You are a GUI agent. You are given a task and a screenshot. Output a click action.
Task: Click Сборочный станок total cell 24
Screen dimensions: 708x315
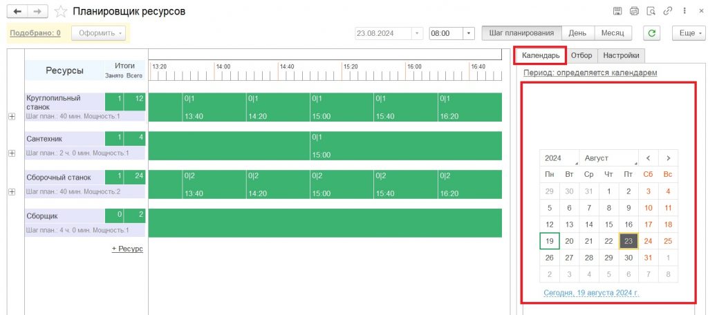pos(135,177)
